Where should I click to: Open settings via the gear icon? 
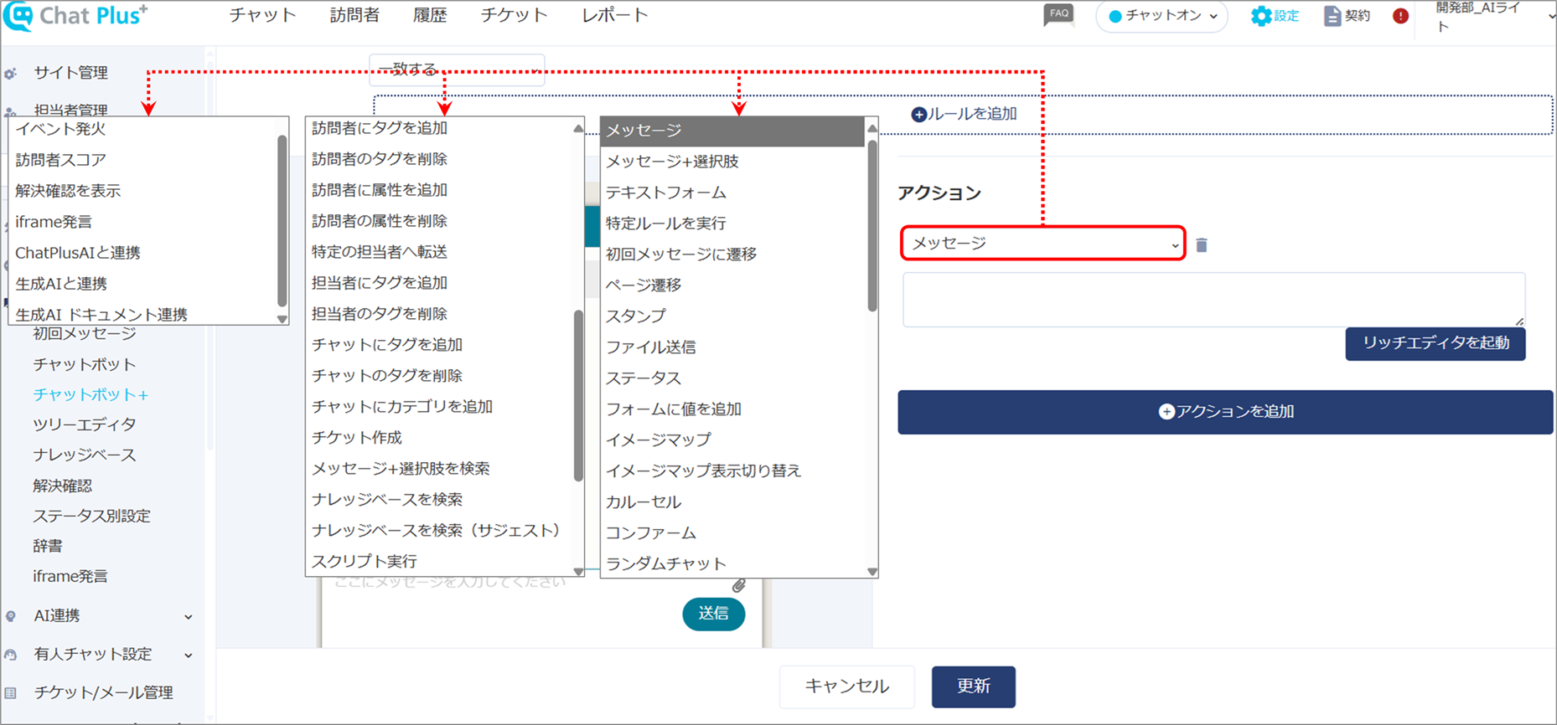(1260, 16)
